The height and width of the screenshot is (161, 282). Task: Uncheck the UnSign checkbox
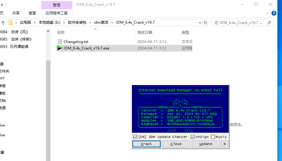[193, 137]
